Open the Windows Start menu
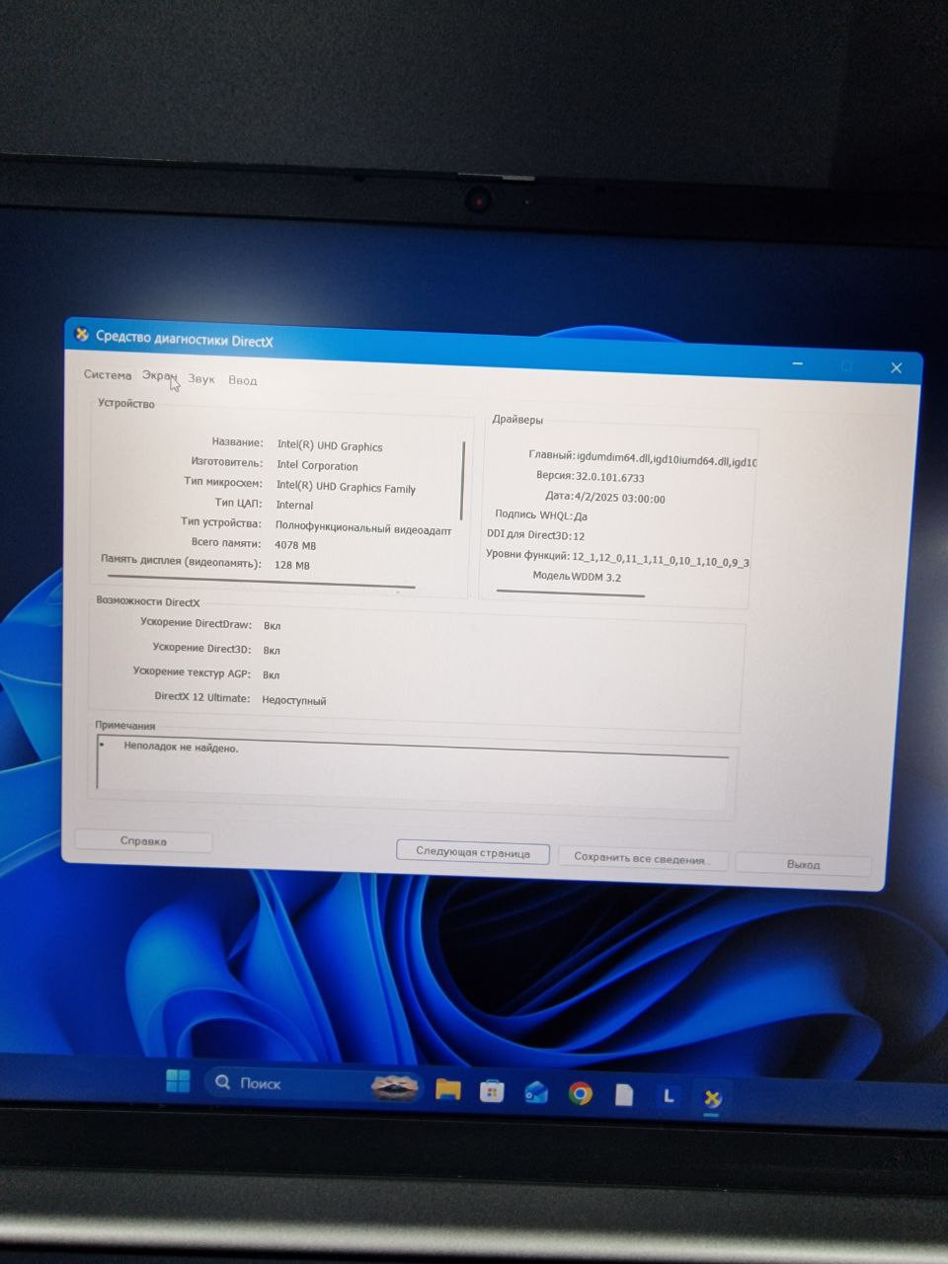The width and height of the screenshot is (948, 1264). [x=178, y=1080]
